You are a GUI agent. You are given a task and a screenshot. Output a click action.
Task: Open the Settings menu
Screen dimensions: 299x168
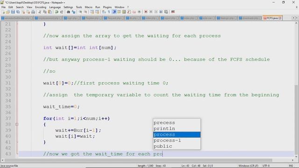click(x=68, y=7)
